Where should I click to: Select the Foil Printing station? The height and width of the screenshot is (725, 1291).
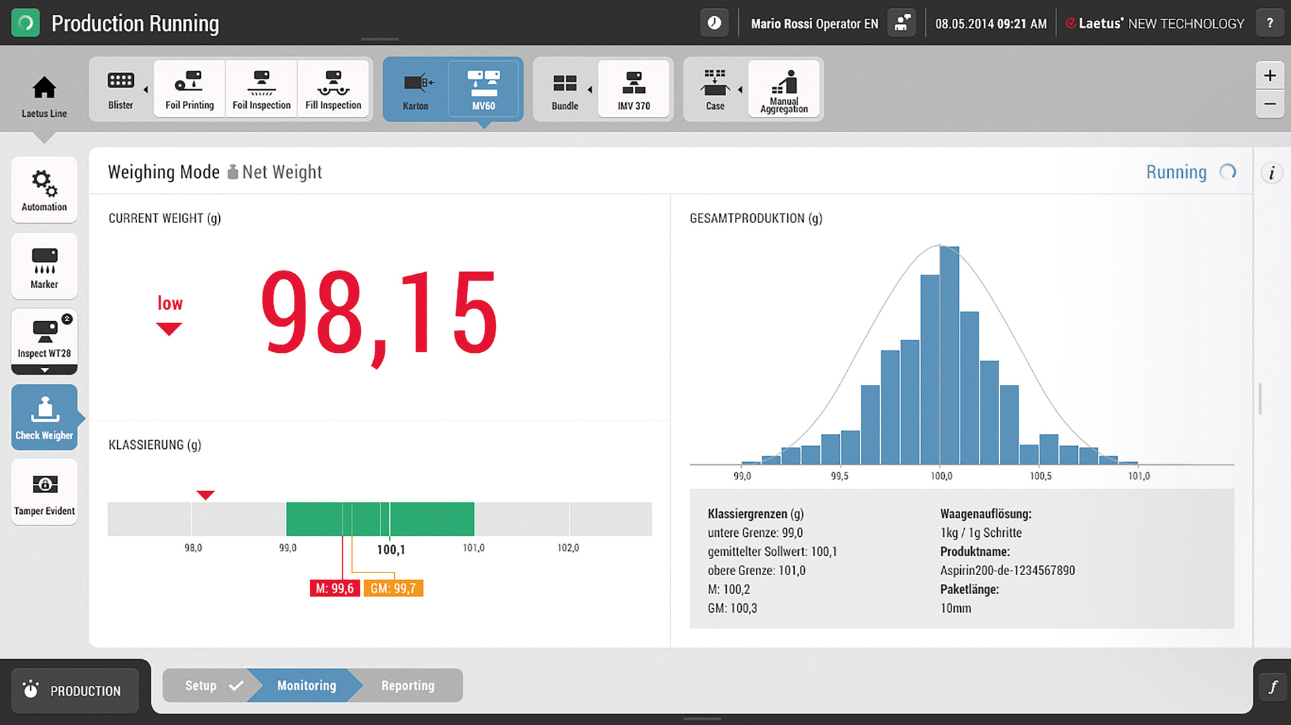point(190,89)
